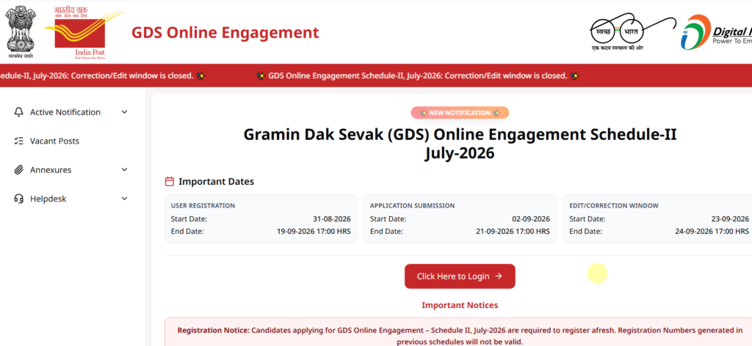The width and height of the screenshot is (752, 346).
Task: Click the GDS Online Engagement header title
Action: click(x=225, y=32)
